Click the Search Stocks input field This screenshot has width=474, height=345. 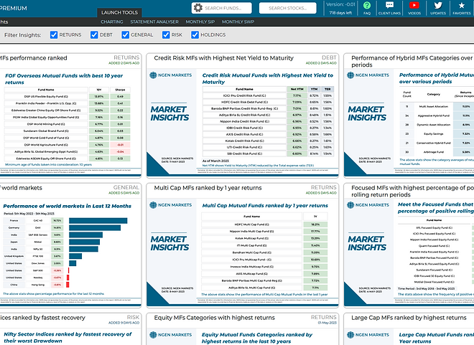click(x=288, y=8)
